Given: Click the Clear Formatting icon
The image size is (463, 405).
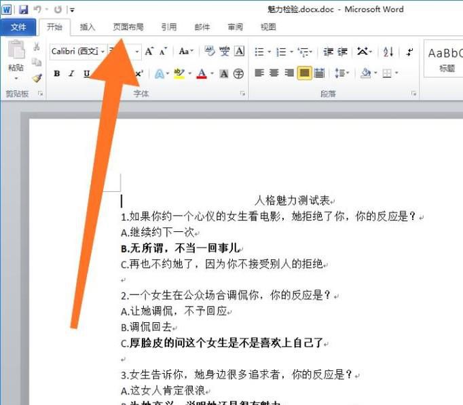Looking at the screenshot, I should pos(210,52).
